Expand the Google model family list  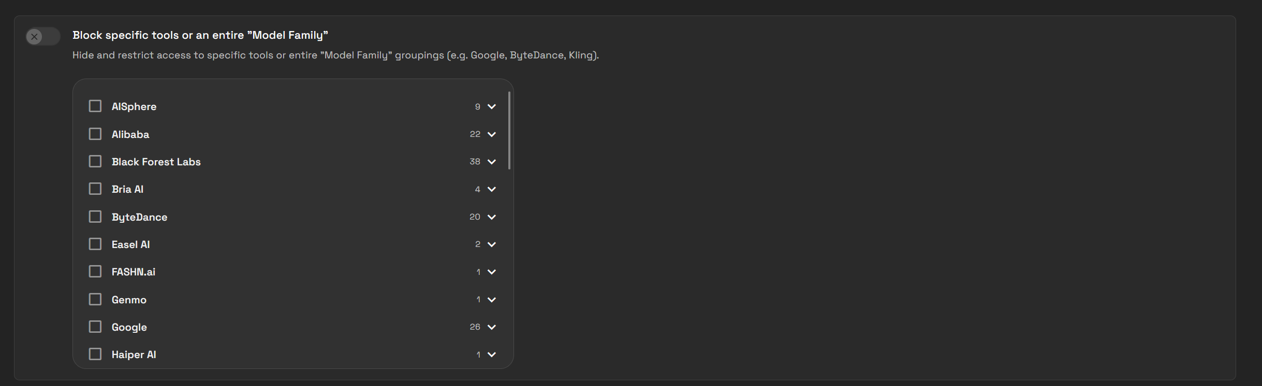(x=491, y=327)
